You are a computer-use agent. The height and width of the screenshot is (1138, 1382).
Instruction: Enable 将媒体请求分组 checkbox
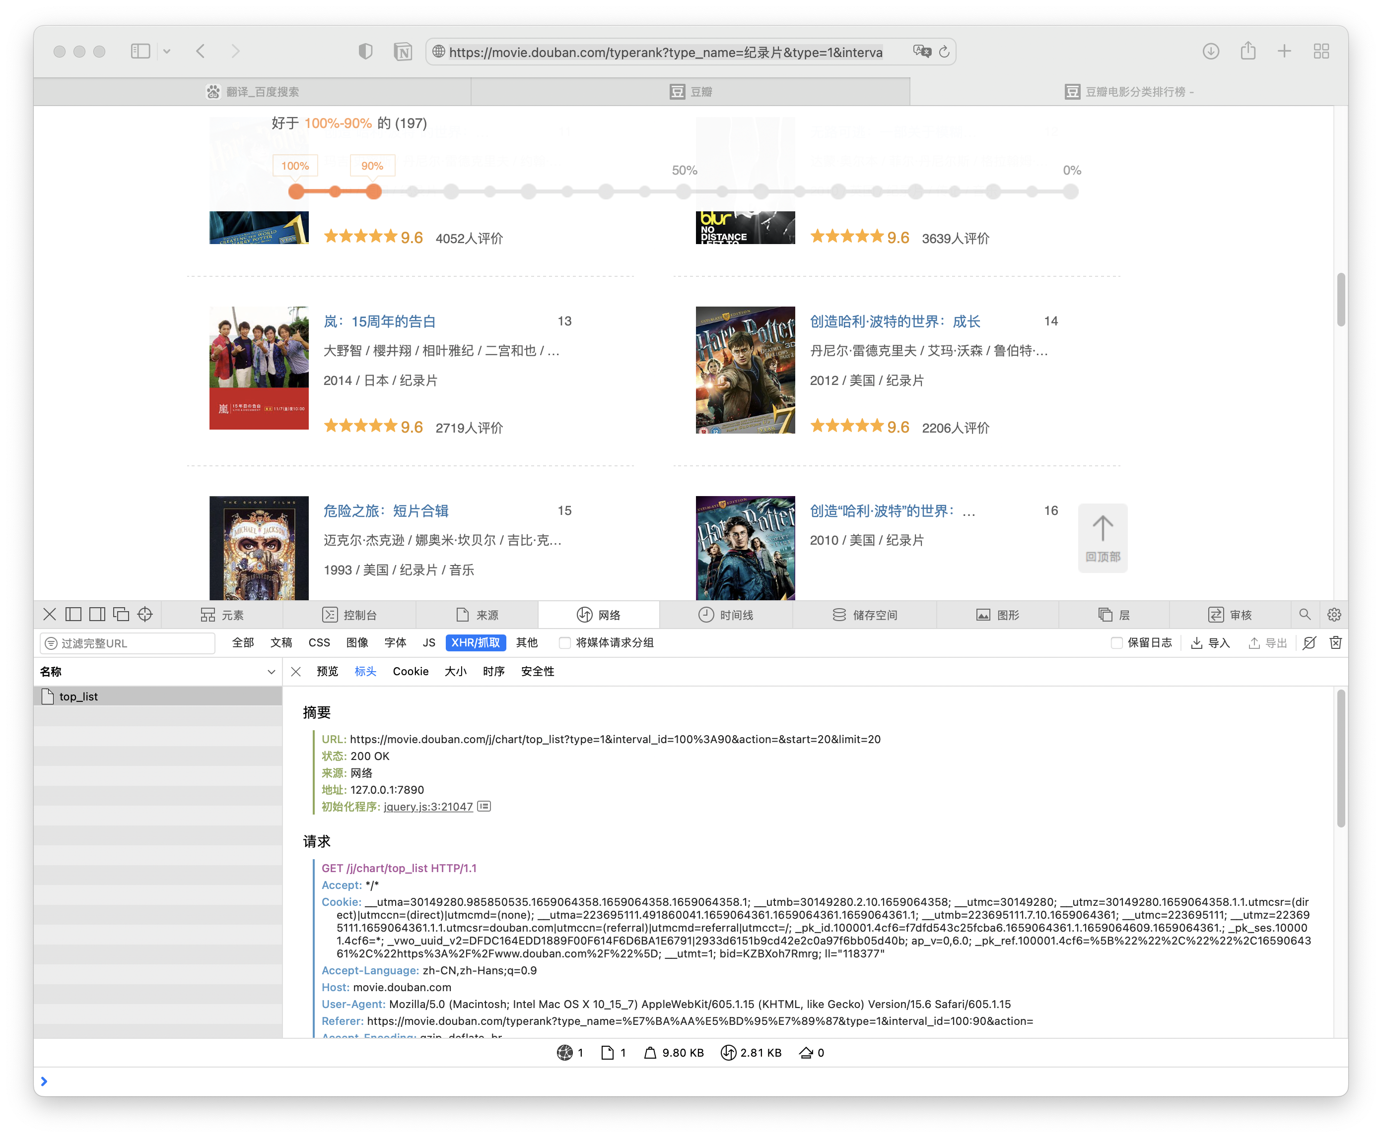(x=564, y=642)
